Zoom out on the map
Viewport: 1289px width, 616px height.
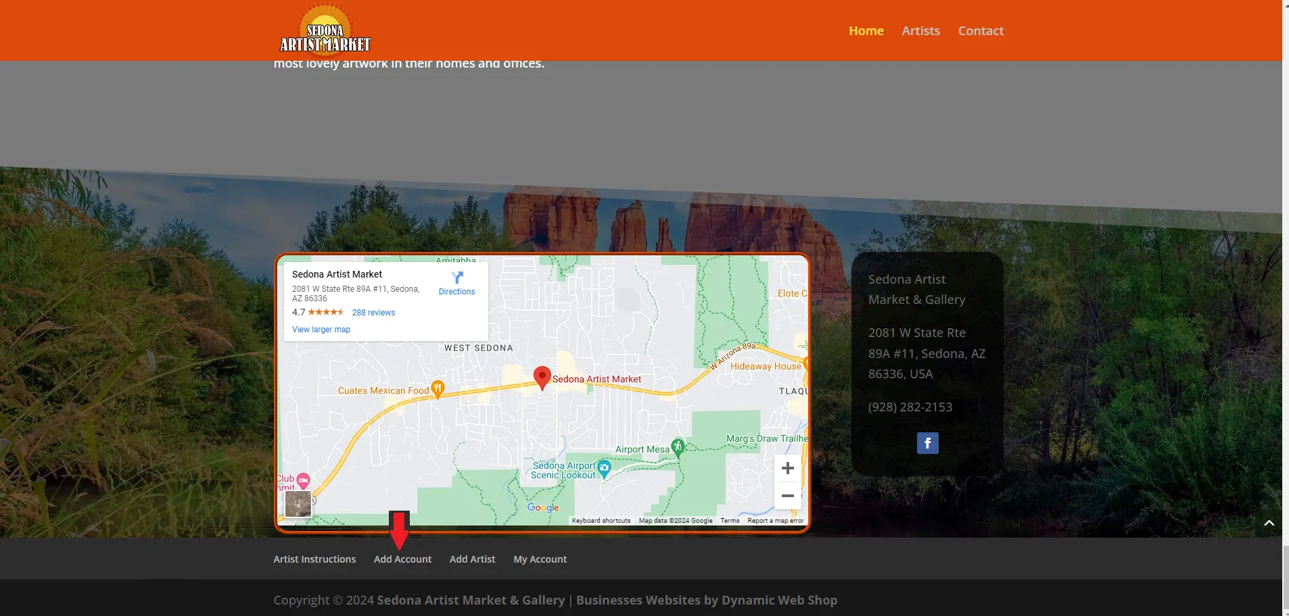tap(787, 496)
